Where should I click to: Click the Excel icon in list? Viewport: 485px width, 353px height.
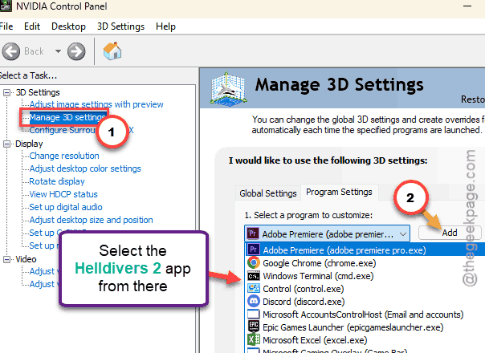click(x=254, y=340)
